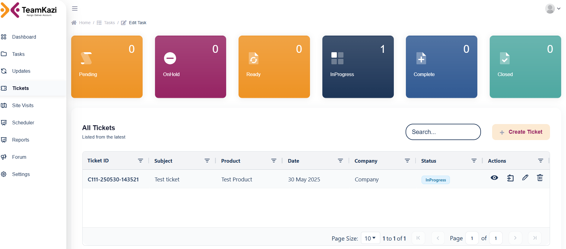Open Settings in the sidebar

[21, 174]
